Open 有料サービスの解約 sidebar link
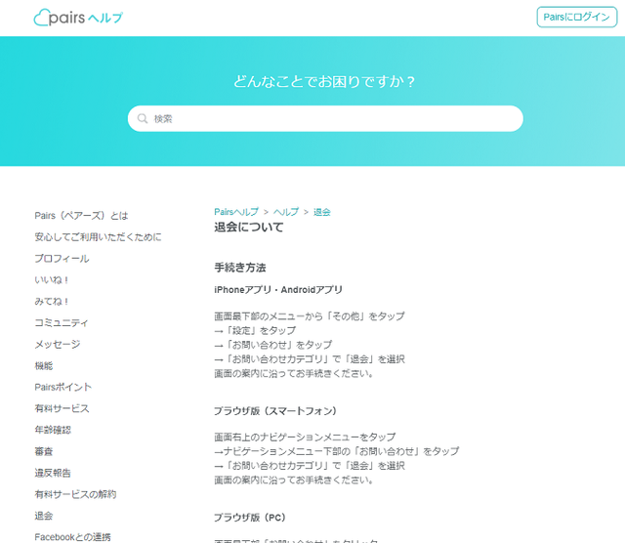Image resolution: width=625 pixels, height=543 pixels. (x=75, y=494)
